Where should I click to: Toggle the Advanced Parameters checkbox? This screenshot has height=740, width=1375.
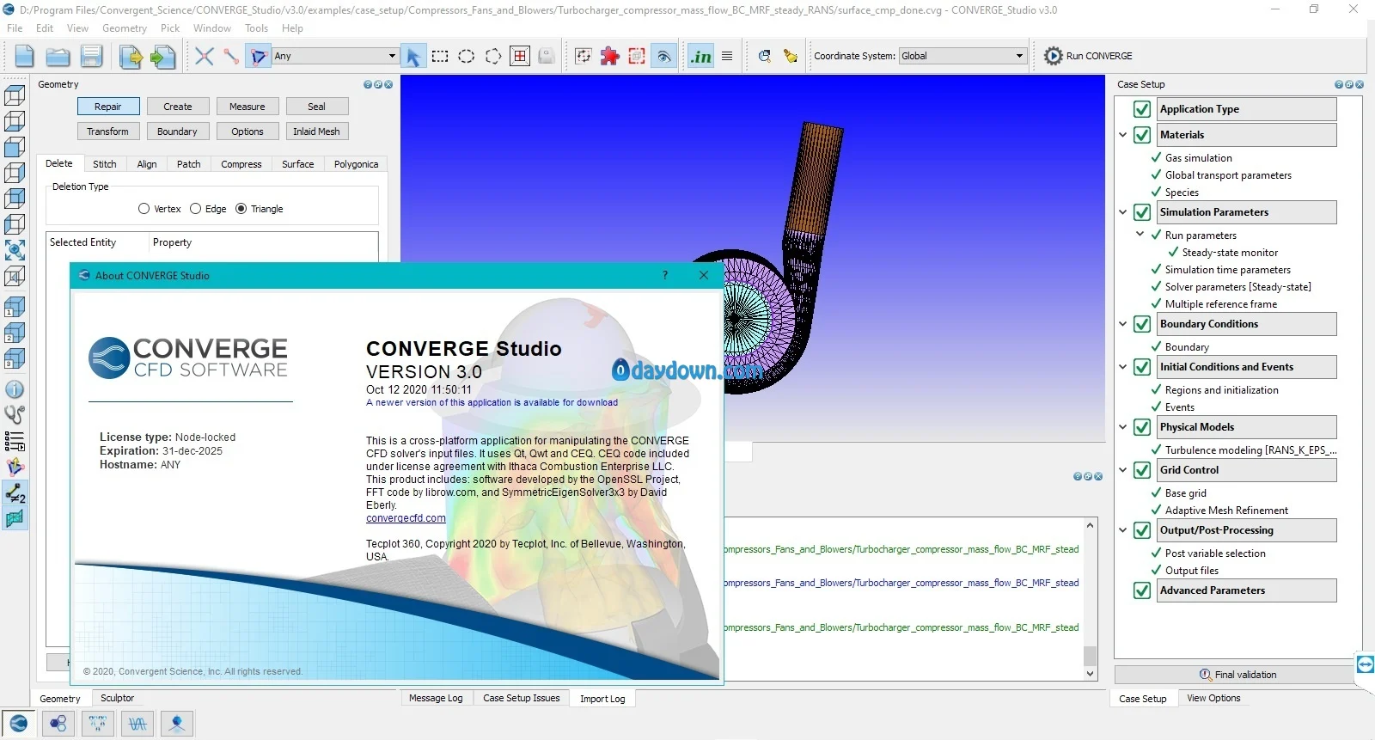coord(1142,590)
